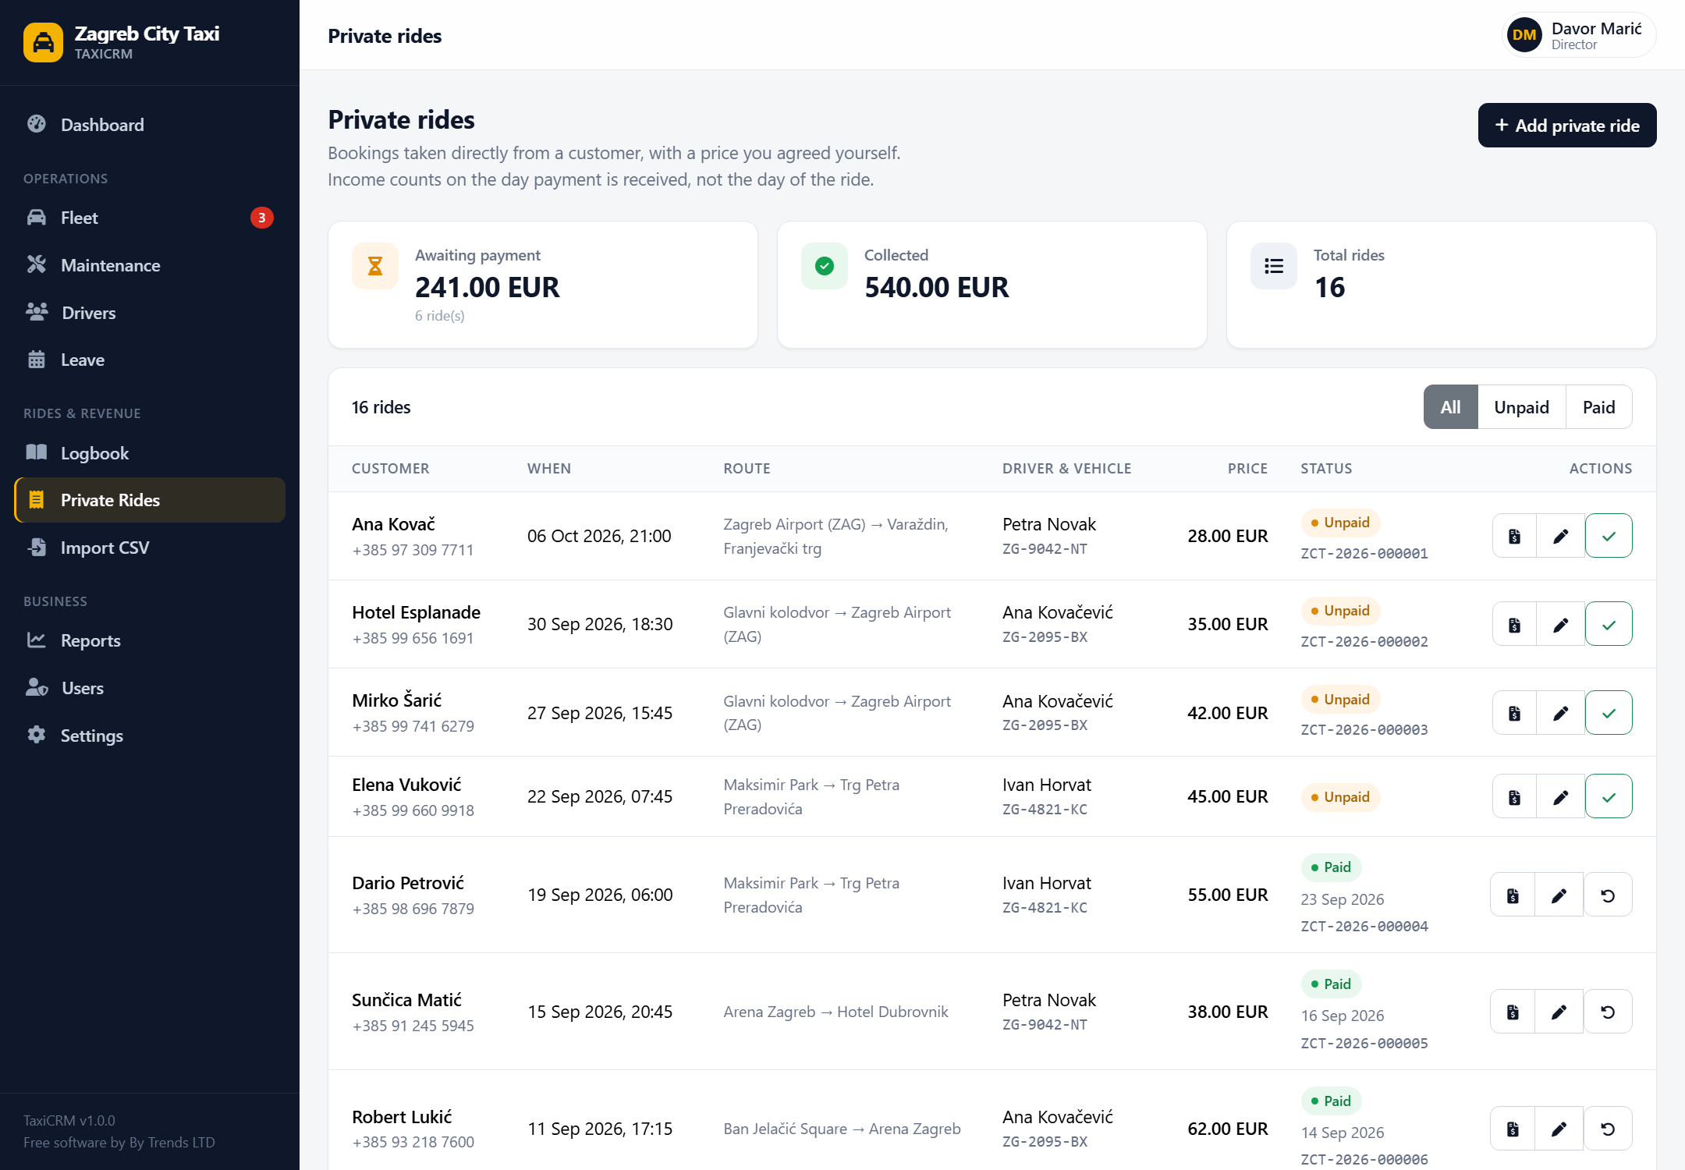Open Leave page in sidebar
1685x1170 pixels.
[150, 360]
